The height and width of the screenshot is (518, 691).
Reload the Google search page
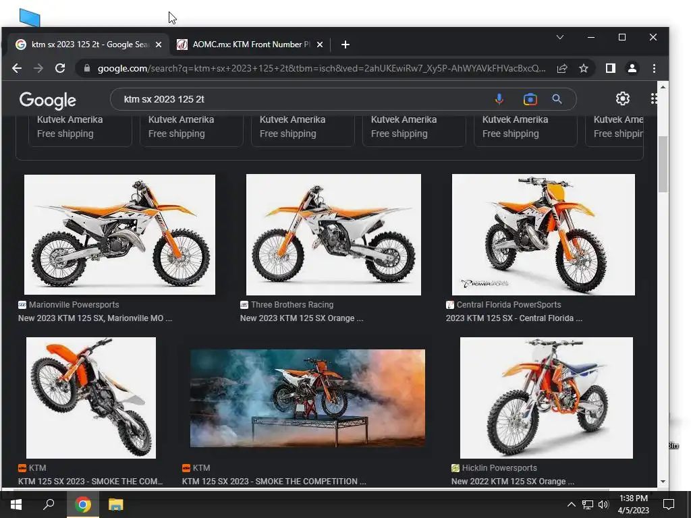60,68
